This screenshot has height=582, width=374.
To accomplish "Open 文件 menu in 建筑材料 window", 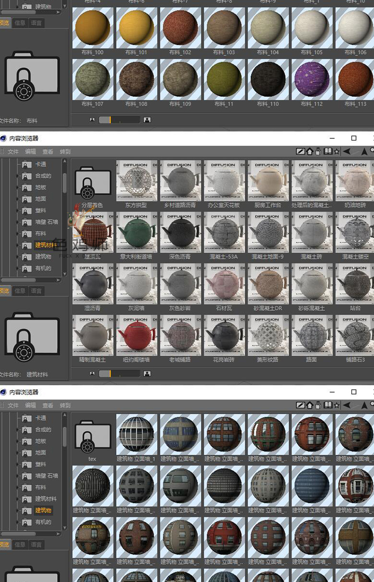I will [x=13, y=151].
